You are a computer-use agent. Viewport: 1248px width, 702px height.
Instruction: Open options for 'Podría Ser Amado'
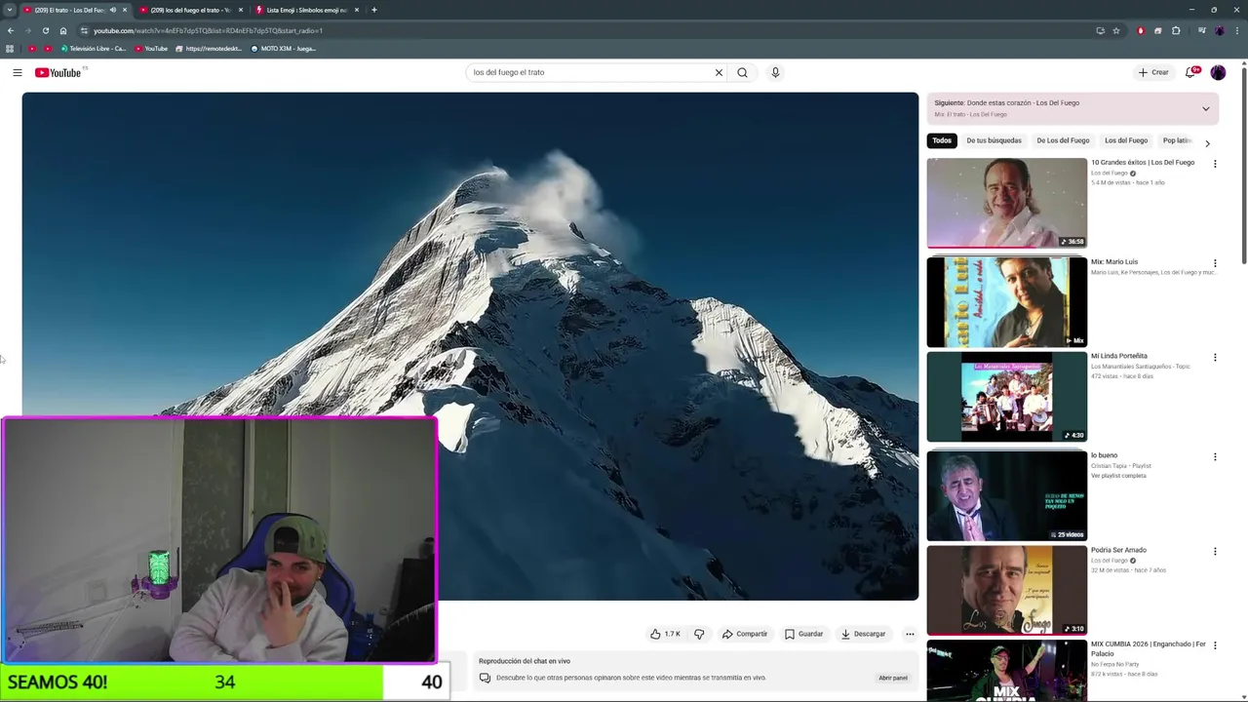[1215, 552]
